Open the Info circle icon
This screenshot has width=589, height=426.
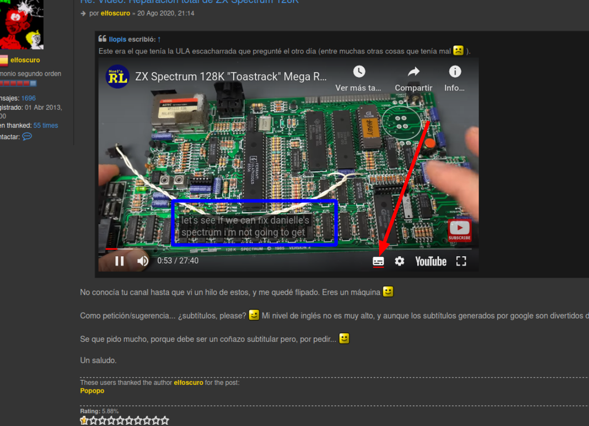455,71
